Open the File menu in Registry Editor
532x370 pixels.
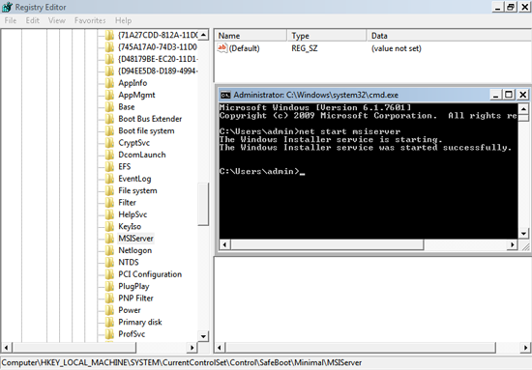pyautogui.click(x=11, y=20)
